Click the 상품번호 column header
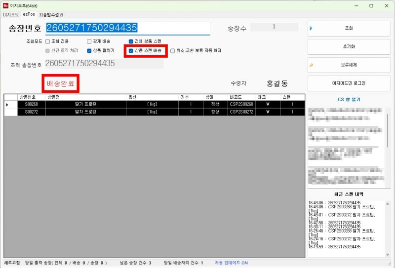Image resolution: width=395 pixels, height=268 pixels. click(32, 97)
